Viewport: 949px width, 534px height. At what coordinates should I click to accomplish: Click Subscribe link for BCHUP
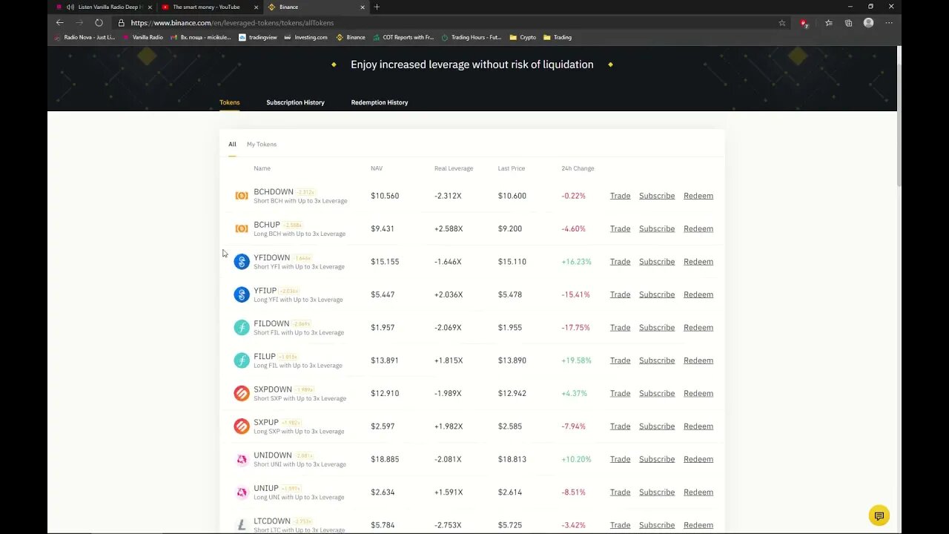point(657,228)
